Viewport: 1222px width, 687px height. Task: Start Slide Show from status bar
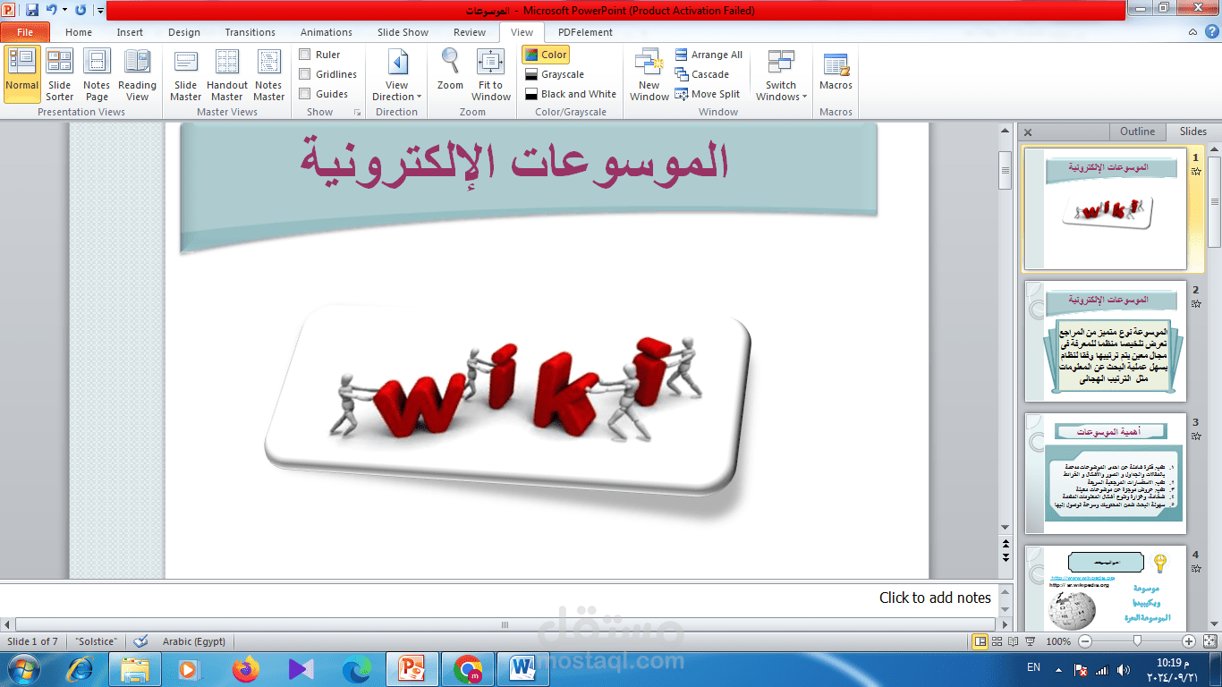tap(1031, 641)
